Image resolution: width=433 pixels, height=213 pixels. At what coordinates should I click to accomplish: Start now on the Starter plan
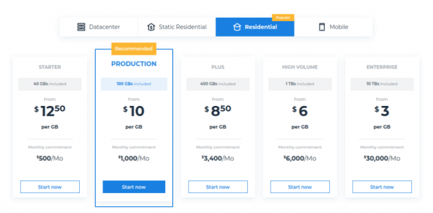click(x=50, y=187)
